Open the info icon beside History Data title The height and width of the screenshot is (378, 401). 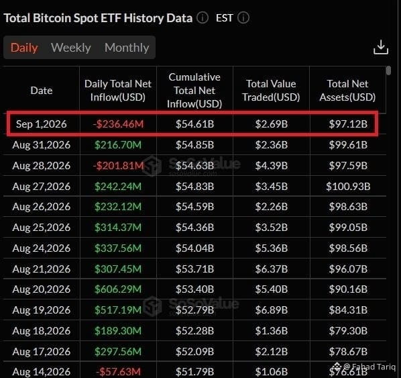[x=203, y=18]
